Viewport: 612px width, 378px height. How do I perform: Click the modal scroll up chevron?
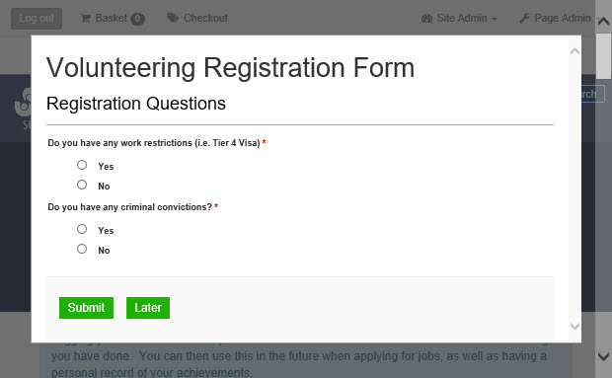[x=574, y=51]
